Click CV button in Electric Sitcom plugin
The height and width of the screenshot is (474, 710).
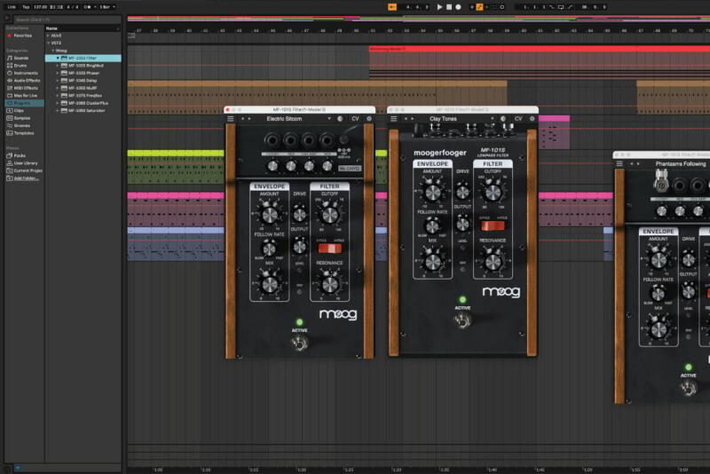[356, 119]
